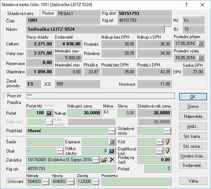
Task: Open Zásoby account 132008 lookup button
Action: [x=96, y=181]
